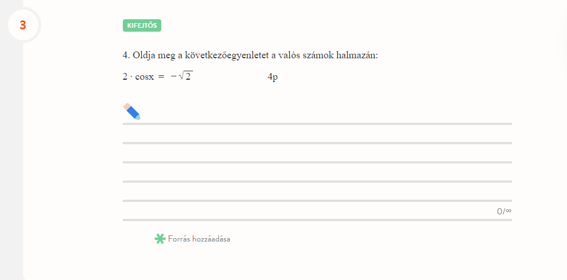567x280 pixels.
Task: Click the green asterisk source icon
Action: [x=160, y=239]
